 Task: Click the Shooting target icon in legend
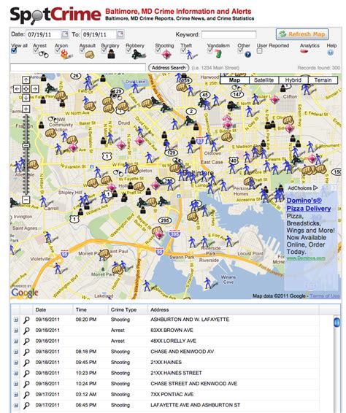click(166, 55)
